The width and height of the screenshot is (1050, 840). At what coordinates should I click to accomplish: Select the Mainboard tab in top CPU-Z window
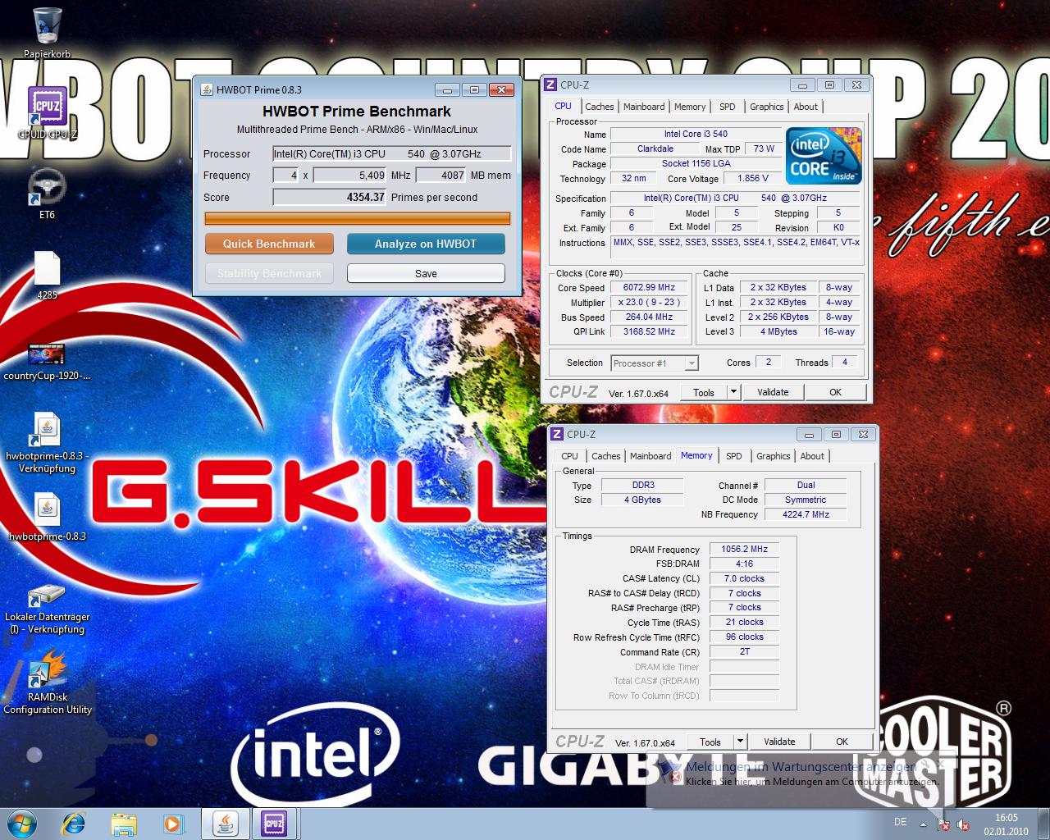tap(644, 107)
